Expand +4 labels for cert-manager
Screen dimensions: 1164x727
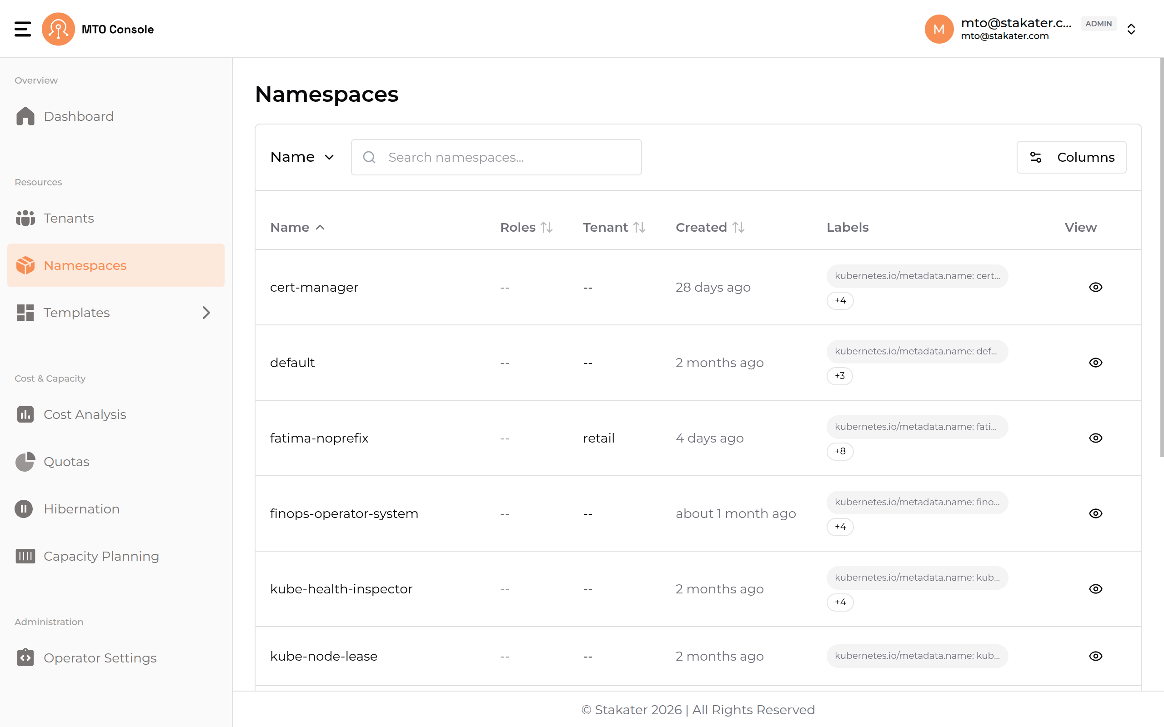840,300
